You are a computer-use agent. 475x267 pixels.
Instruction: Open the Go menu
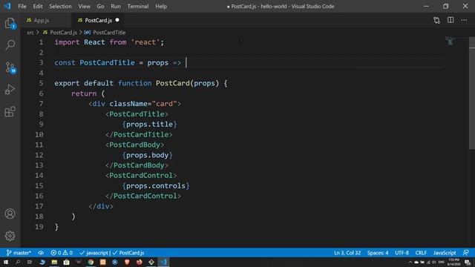[x=100, y=7]
